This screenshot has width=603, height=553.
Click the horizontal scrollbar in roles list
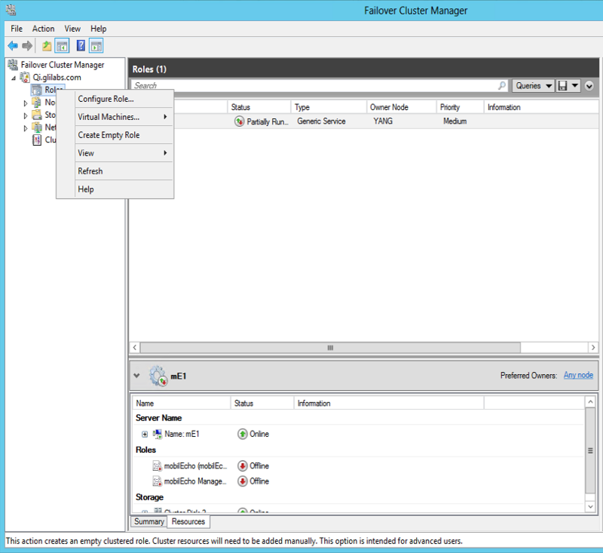tap(329, 348)
